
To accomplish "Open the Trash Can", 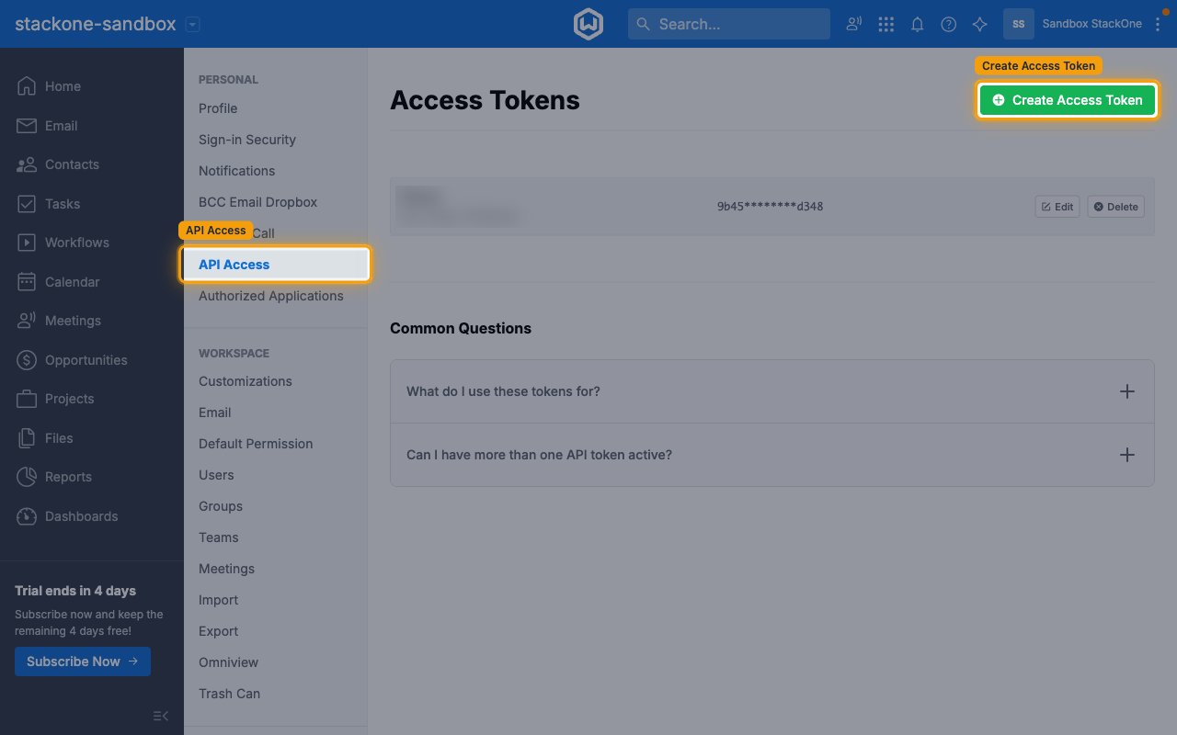I will (x=230, y=694).
